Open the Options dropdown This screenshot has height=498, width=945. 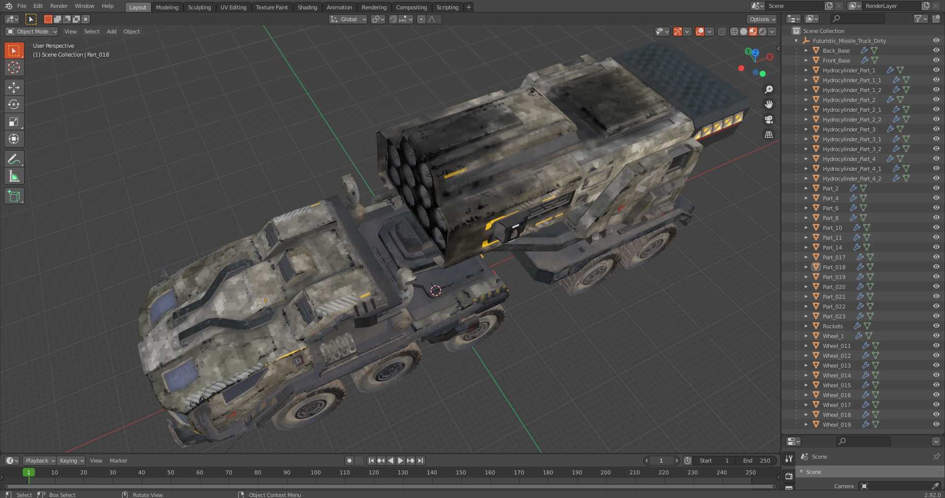coord(762,19)
